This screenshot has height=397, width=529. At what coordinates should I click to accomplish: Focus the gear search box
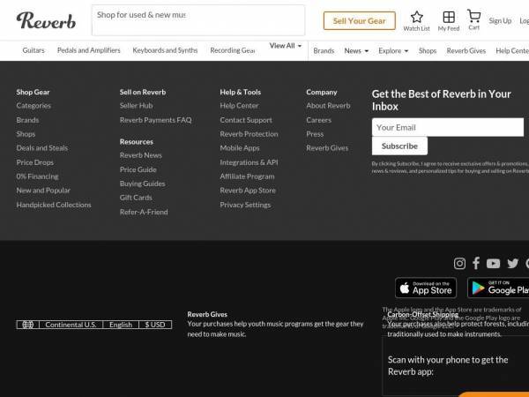tap(198, 20)
